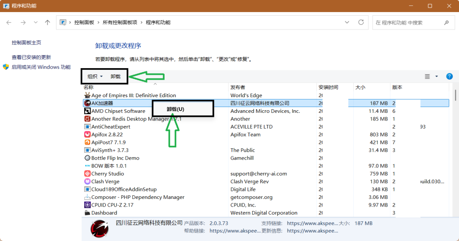Click the Clash Verge cat icon
Image resolution: width=459 pixels, height=241 pixels.
pyautogui.click(x=87, y=181)
